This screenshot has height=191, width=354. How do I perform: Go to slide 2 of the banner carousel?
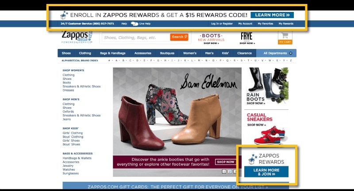230,172
